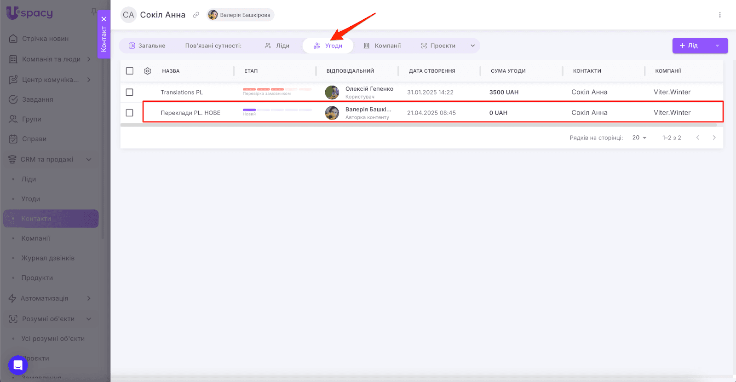The image size is (736, 382).
Task: Click the copy link icon beside Сокіл Анна
Action: [196, 15]
